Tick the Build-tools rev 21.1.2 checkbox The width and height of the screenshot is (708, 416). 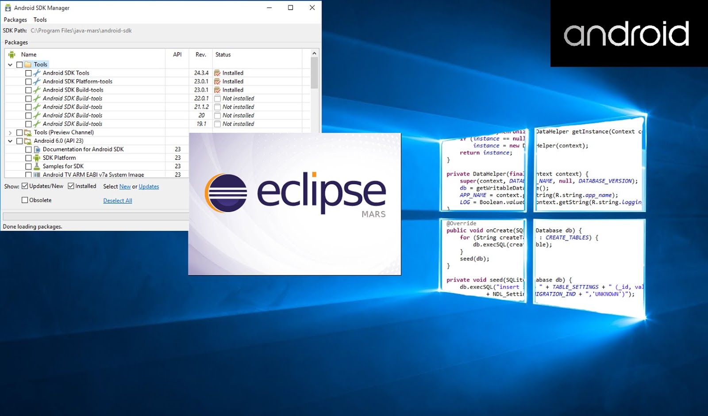click(28, 107)
